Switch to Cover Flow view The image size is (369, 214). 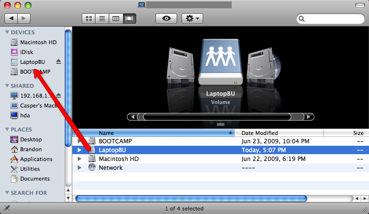(x=129, y=19)
